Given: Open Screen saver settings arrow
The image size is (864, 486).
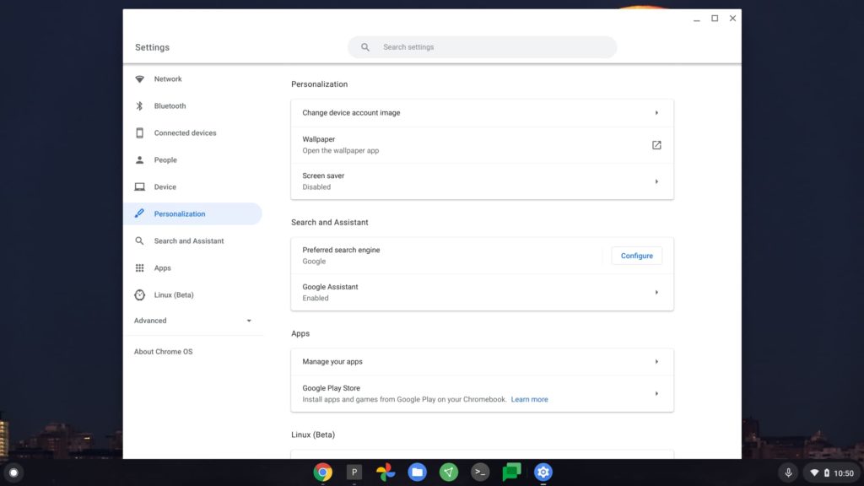Looking at the screenshot, I should tap(656, 181).
